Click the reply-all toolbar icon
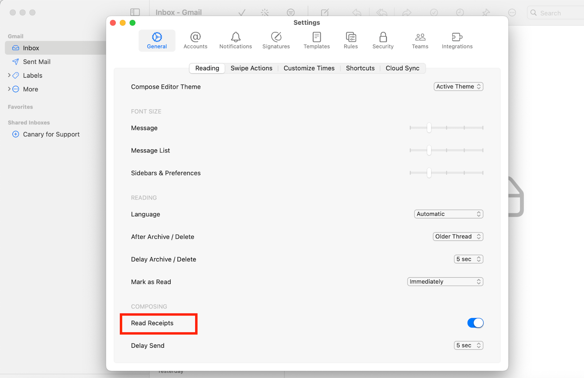This screenshot has height=378, width=584. (382, 13)
